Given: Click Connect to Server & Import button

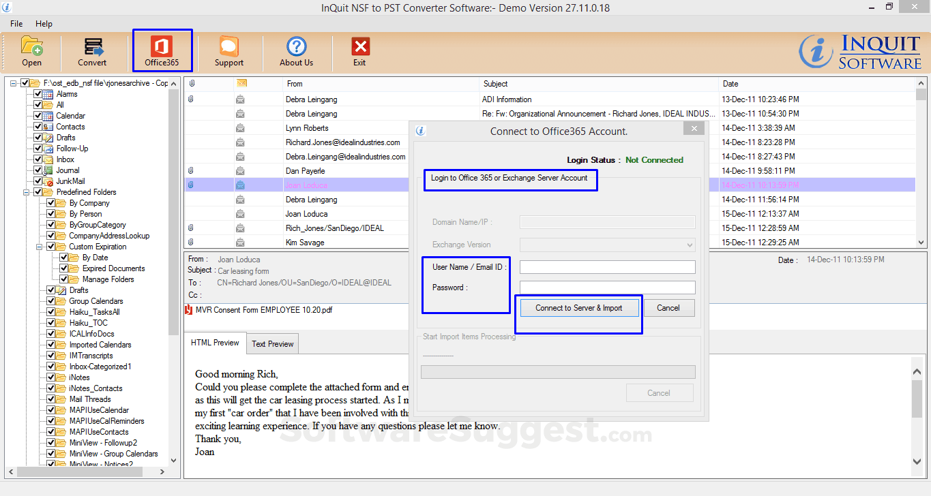Looking at the screenshot, I should 579,308.
